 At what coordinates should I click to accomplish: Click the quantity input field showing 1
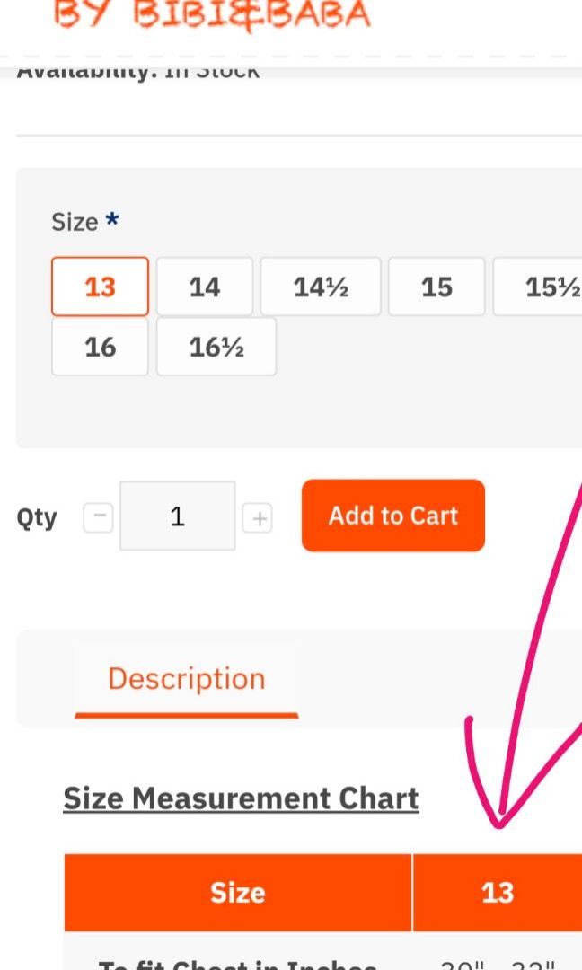point(177,516)
